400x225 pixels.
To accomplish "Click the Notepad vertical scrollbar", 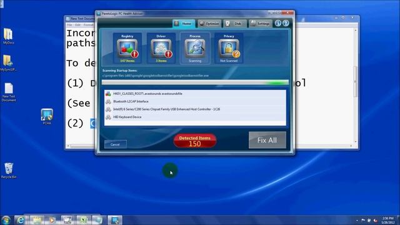I will pos(356,82).
